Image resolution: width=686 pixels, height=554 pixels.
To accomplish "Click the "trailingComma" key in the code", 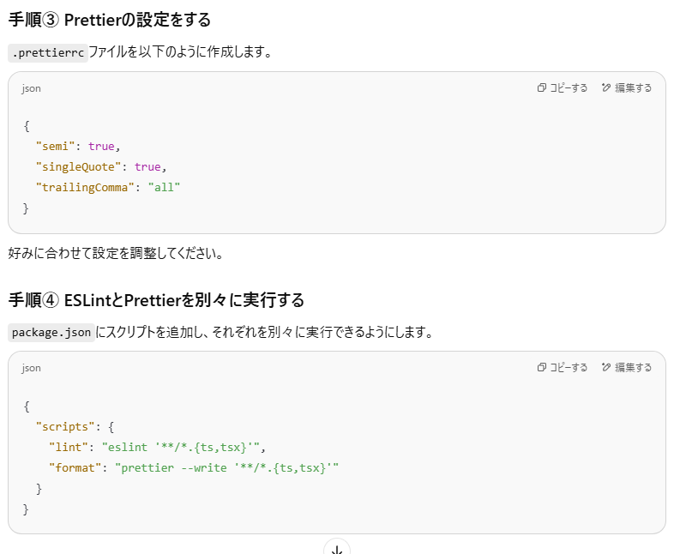I will tap(84, 187).
